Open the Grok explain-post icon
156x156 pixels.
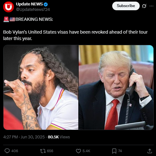(144, 6)
